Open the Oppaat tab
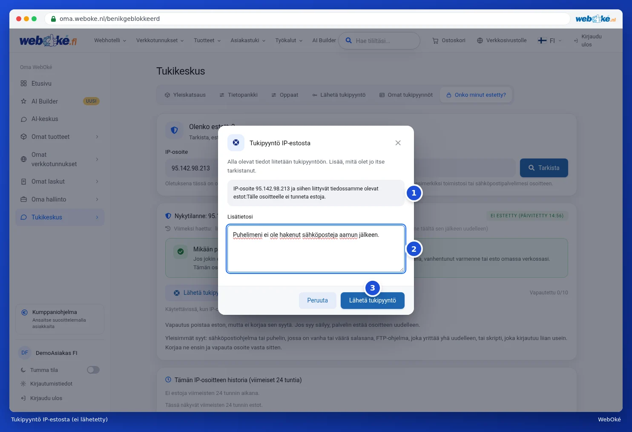The width and height of the screenshot is (632, 432). pyautogui.click(x=285, y=95)
